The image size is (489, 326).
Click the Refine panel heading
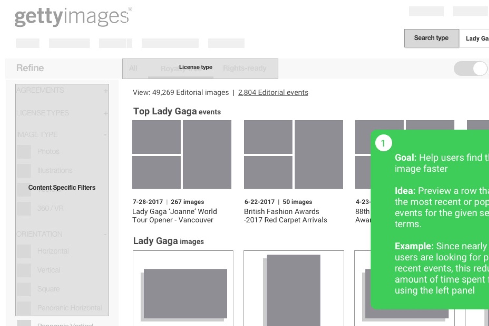(30, 68)
